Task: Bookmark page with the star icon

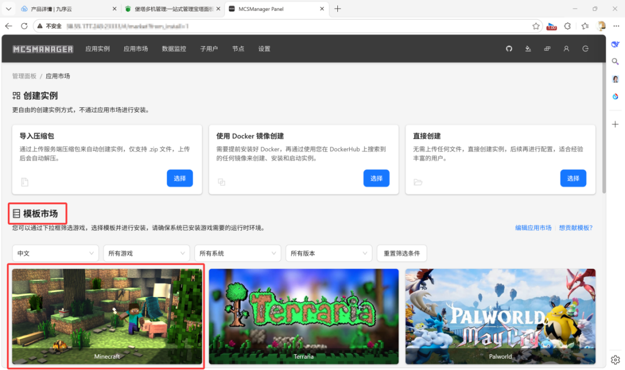Action: pos(536,26)
